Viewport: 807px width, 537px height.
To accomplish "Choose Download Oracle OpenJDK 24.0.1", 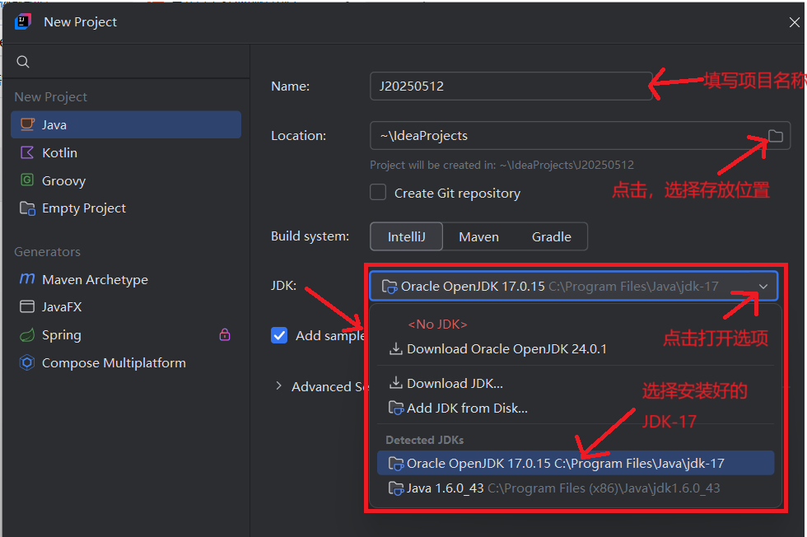I will 576,348.
